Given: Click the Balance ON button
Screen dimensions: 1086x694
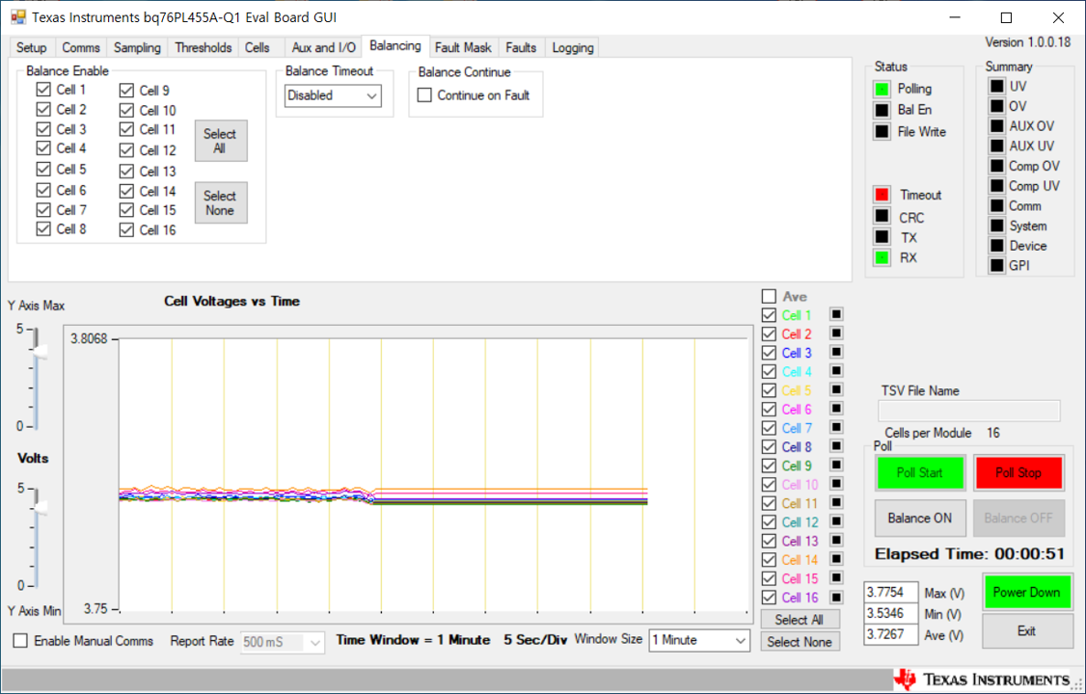Looking at the screenshot, I should 920,519.
